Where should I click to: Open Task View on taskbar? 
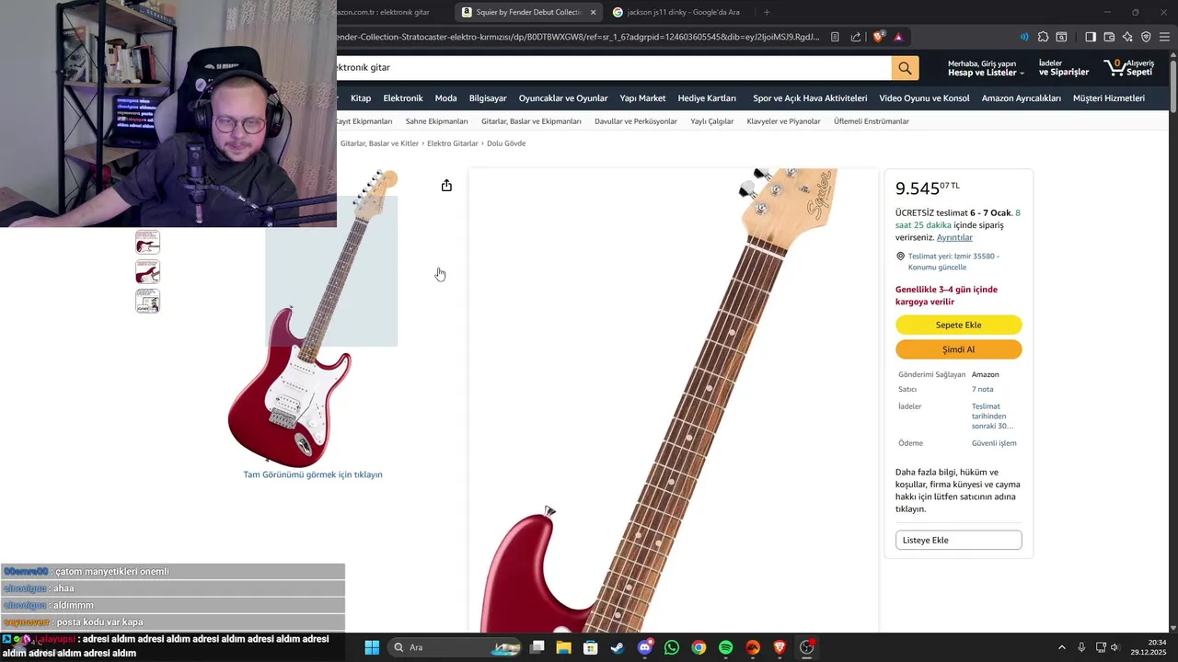pos(537,647)
